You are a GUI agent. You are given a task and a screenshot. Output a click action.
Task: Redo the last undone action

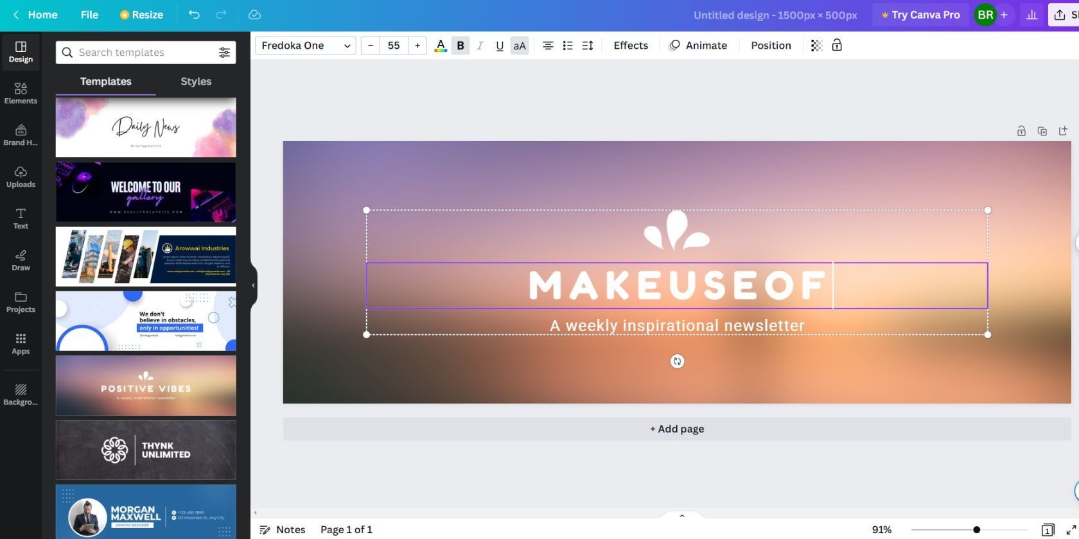(221, 14)
